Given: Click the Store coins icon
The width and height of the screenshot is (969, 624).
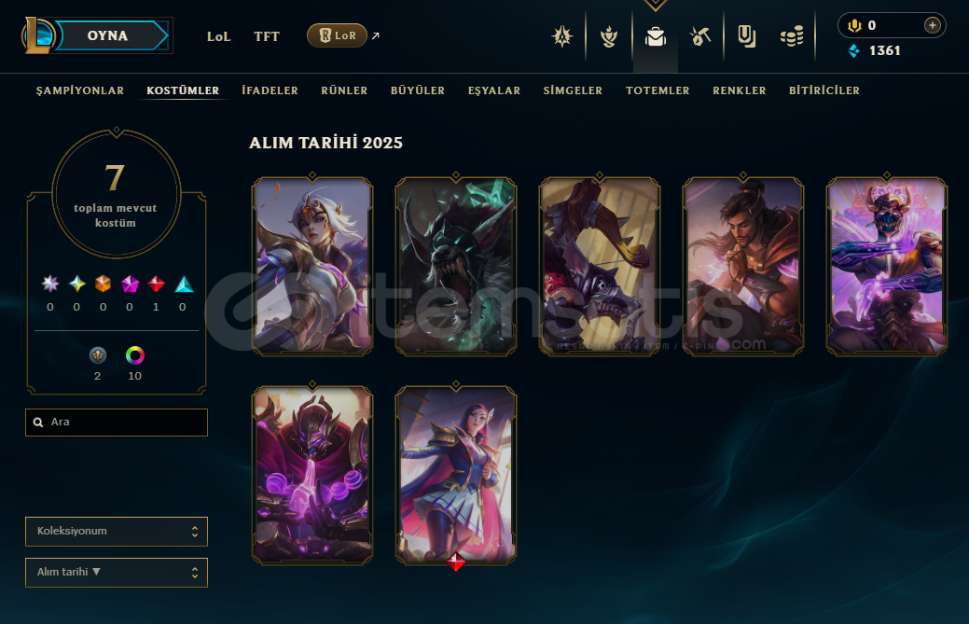Looking at the screenshot, I should 792,36.
